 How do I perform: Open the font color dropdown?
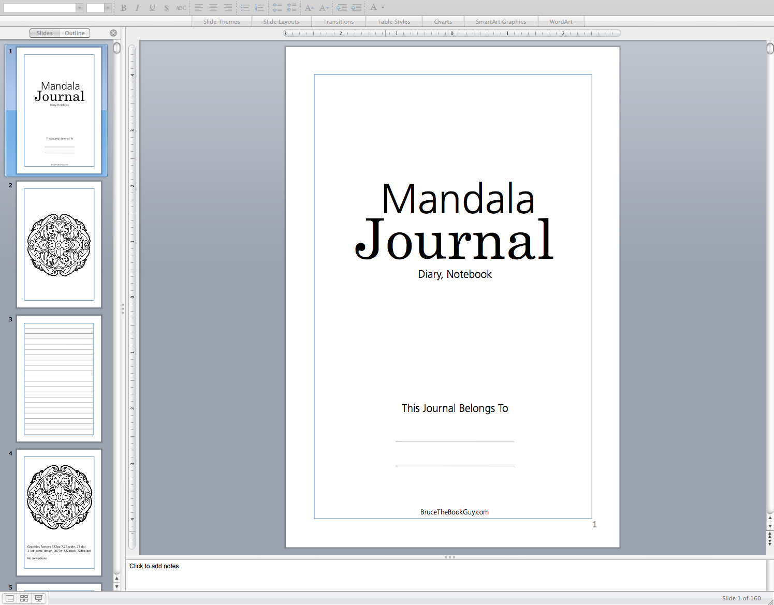pyautogui.click(x=383, y=8)
